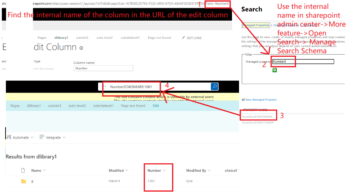Screen dimensions: 346x195
Task: Open dlibrary1 in Edit Column navigation
Action: pyautogui.click(x=61, y=38)
